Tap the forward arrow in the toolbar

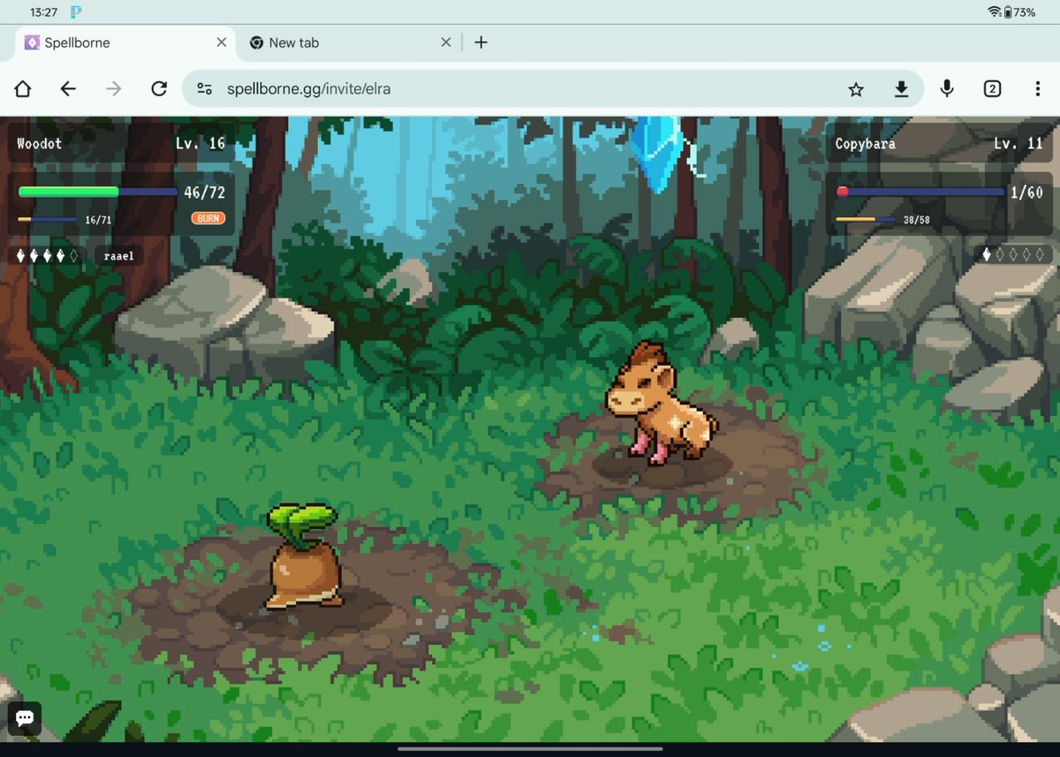point(114,88)
